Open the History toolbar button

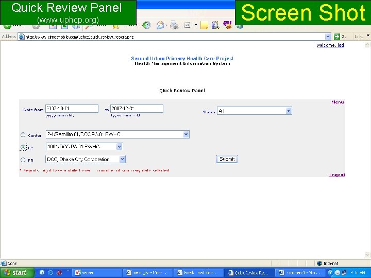tap(146, 25)
